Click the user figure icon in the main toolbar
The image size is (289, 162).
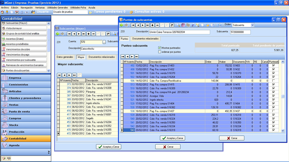point(7,12)
